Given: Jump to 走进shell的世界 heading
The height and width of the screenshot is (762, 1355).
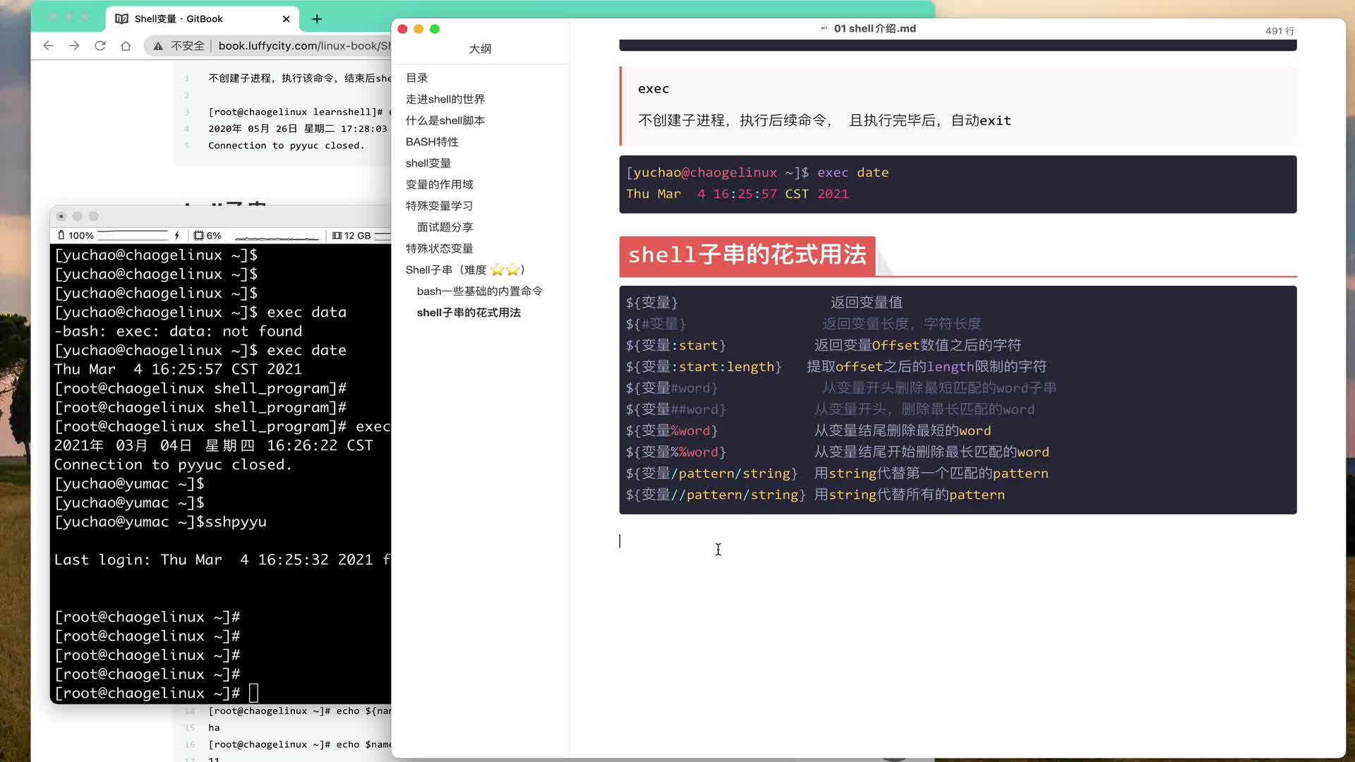Looking at the screenshot, I should pos(445,99).
